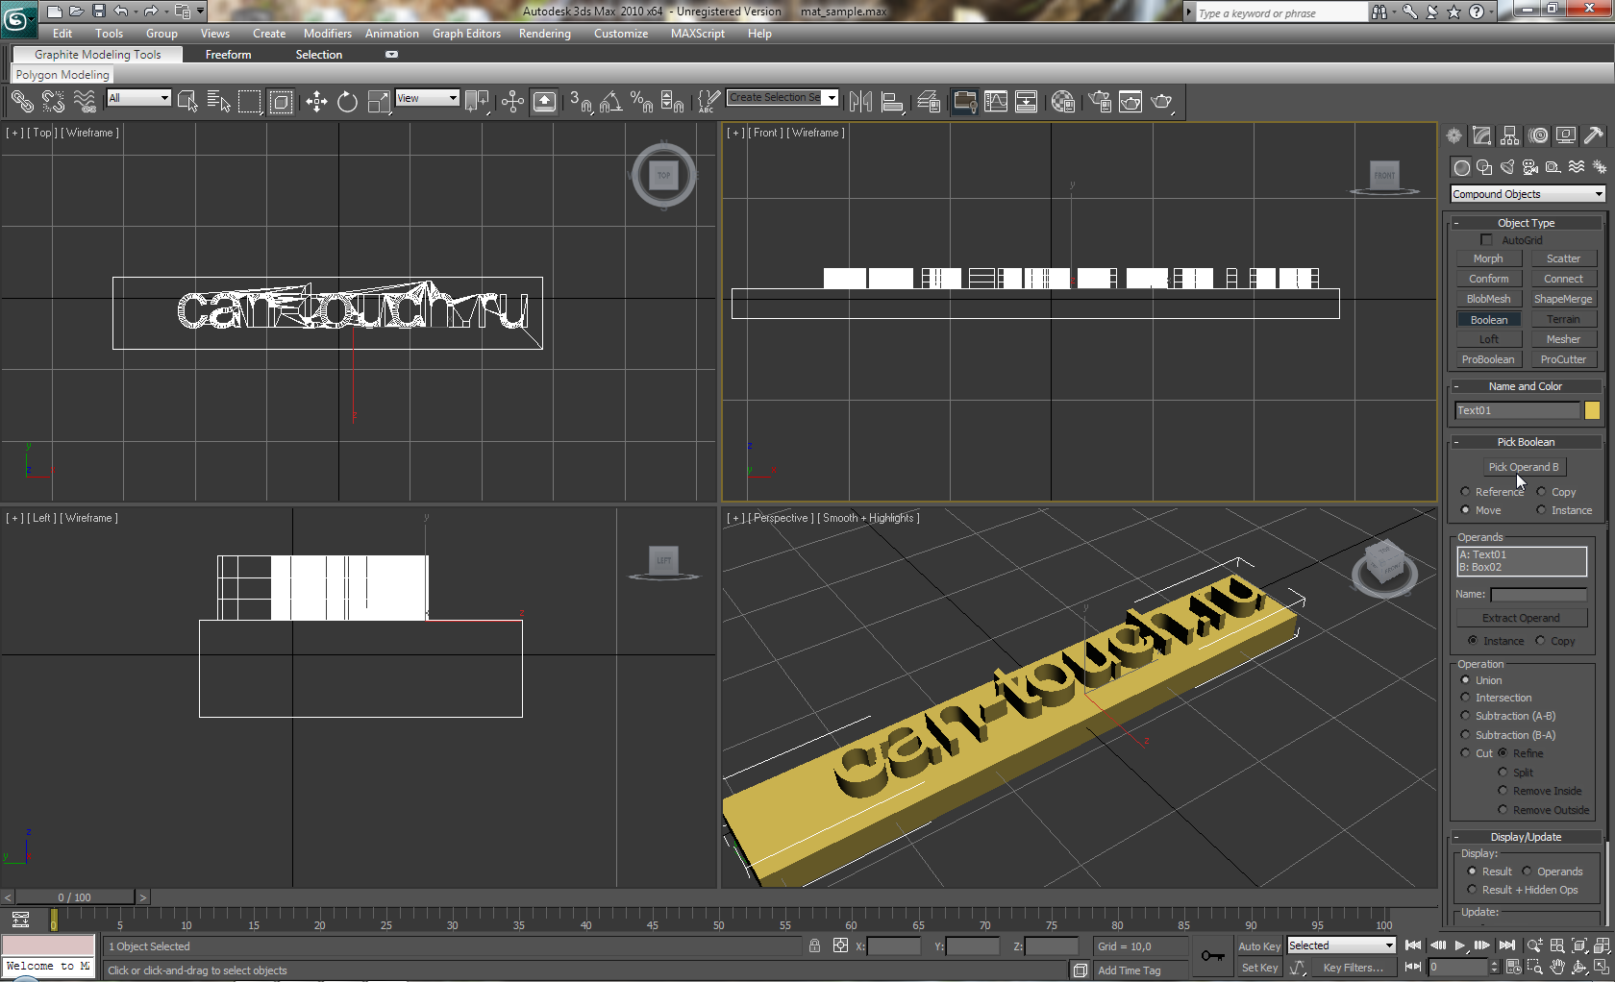This screenshot has width=1615, height=982.
Task: Activate the Select and Uniform Scale tool
Action: (x=380, y=101)
